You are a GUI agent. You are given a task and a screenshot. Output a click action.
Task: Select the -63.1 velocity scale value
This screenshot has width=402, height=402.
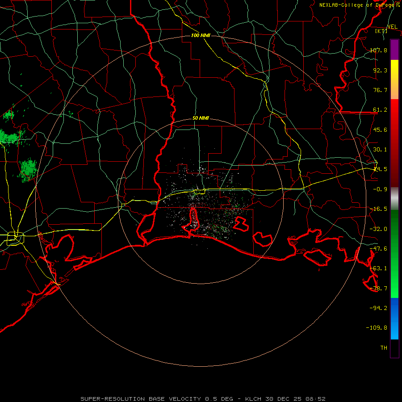[x=378, y=268]
